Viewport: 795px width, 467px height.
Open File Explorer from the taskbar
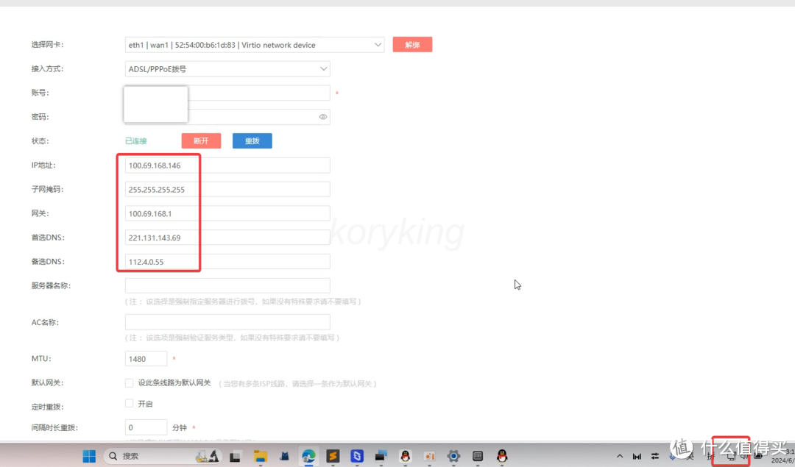(260, 456)
